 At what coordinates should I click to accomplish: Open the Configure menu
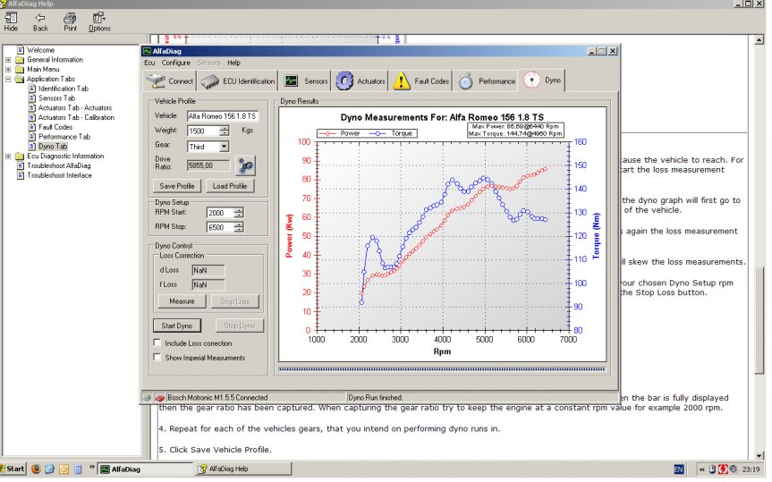[175, 63]
